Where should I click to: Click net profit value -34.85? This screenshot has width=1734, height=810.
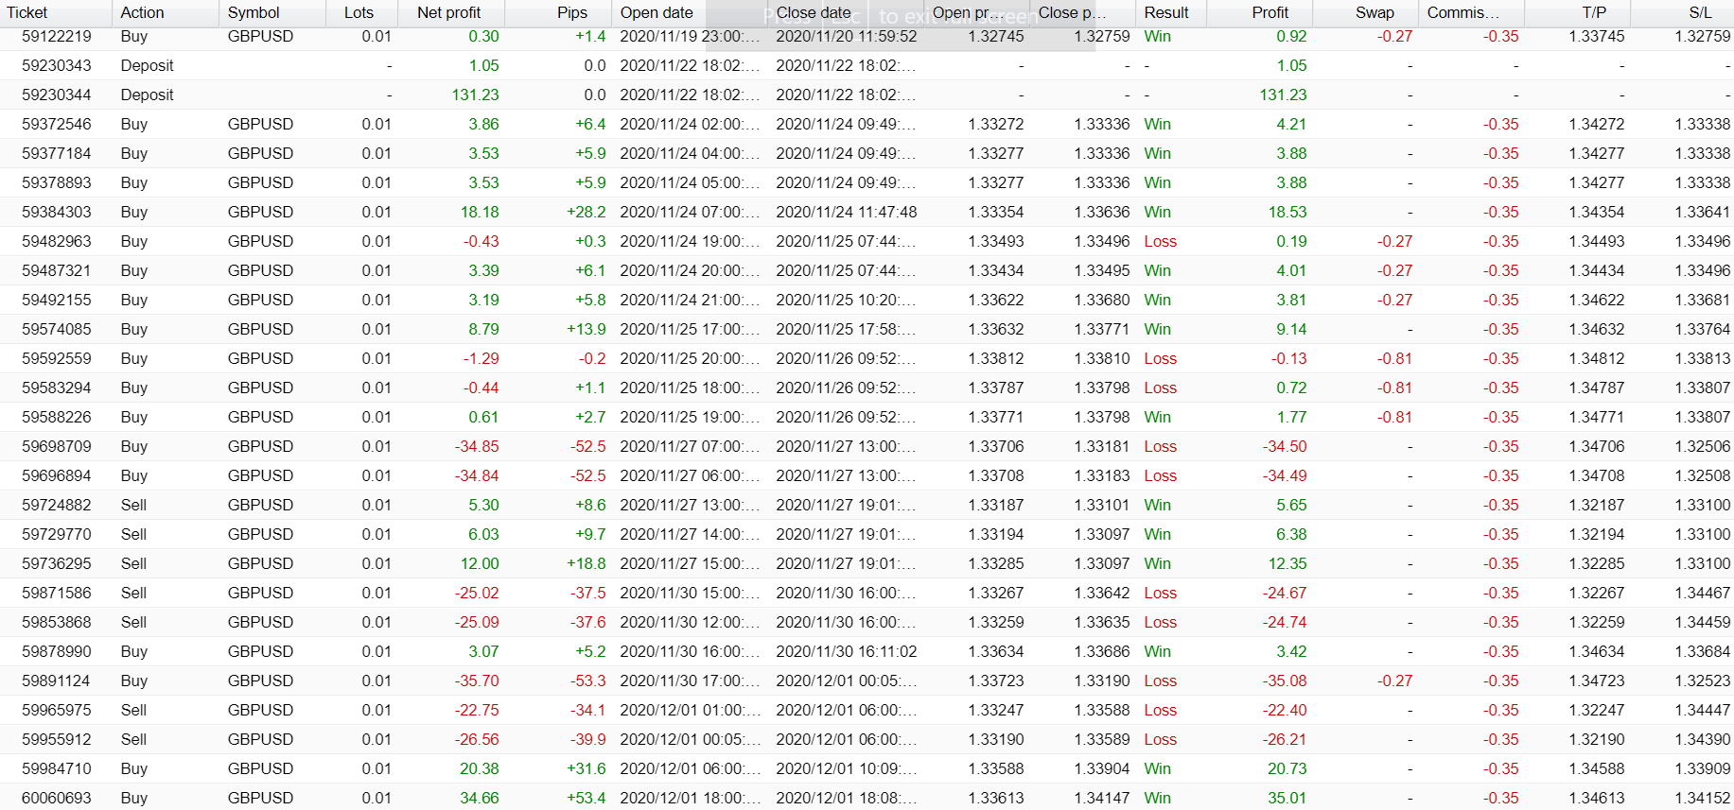(477, 446)
